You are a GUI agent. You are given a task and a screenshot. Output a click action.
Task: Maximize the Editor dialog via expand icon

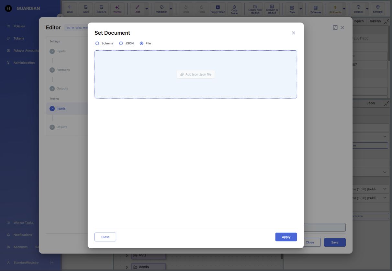point(335,28)
